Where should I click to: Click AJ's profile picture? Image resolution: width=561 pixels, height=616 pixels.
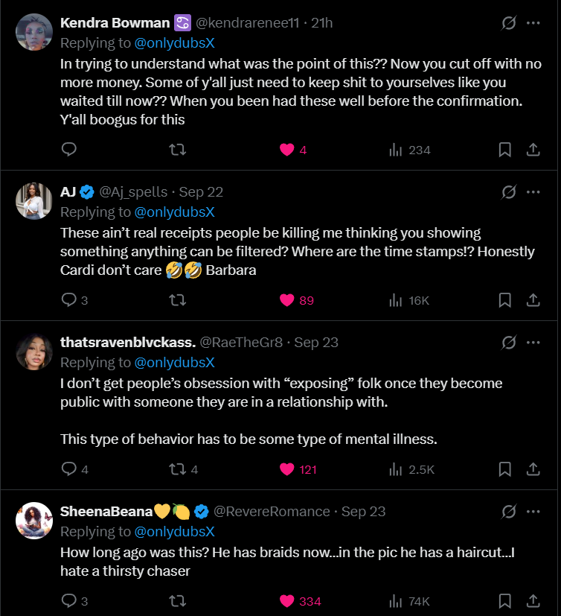click(x=34, y=201)
